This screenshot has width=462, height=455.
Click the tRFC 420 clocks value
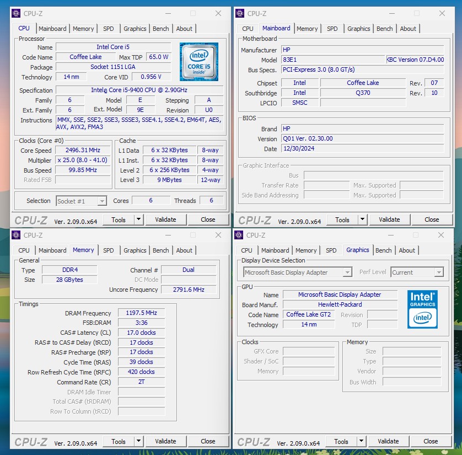[142, 372]
